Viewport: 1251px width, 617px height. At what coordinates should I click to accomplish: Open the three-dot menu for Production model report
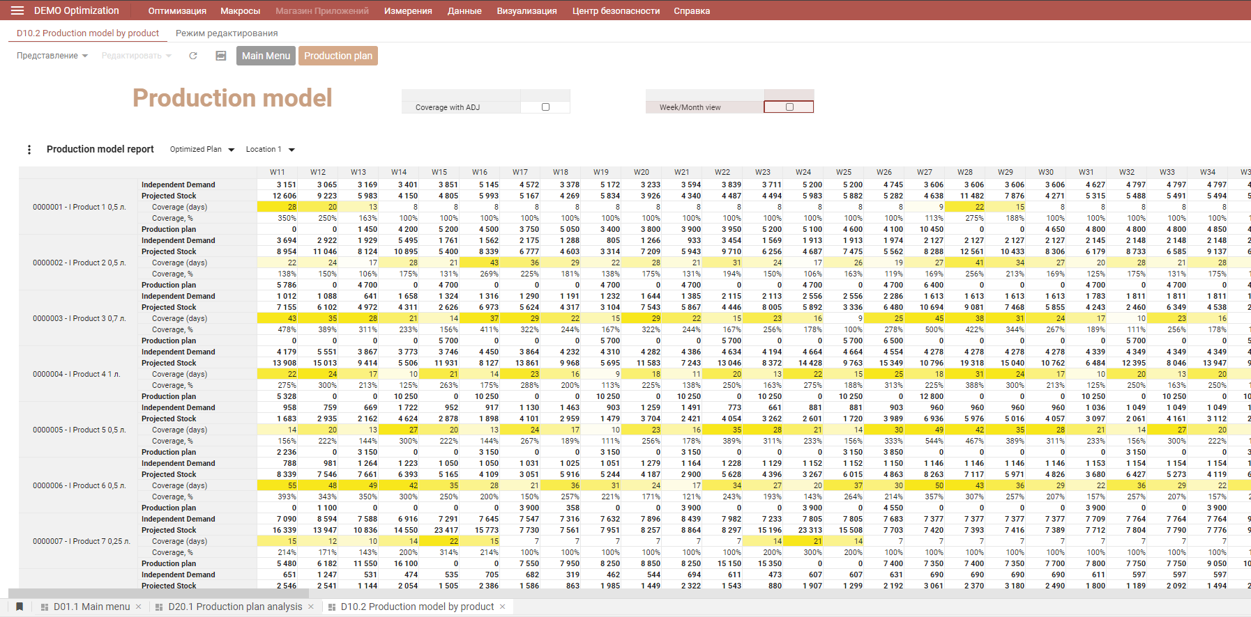click(x=29, y=150)
